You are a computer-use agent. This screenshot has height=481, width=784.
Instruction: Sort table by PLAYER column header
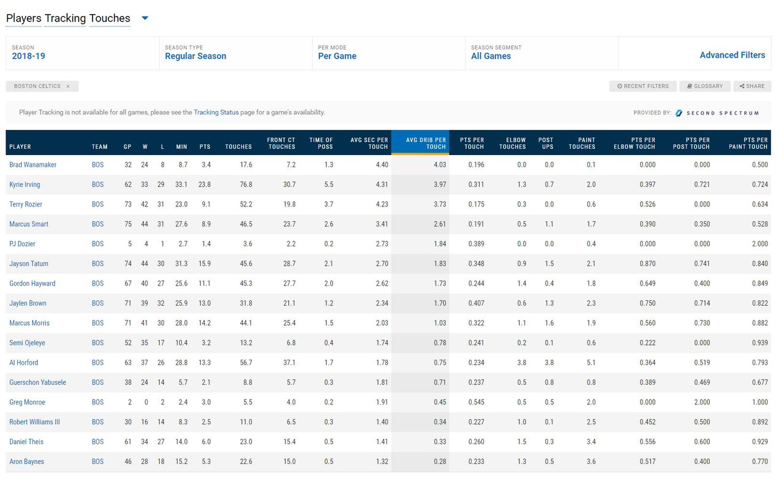pyautogui.click(x=20, y=147)
